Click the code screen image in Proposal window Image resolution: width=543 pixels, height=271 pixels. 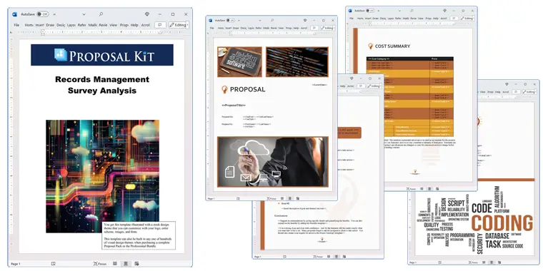297,62
